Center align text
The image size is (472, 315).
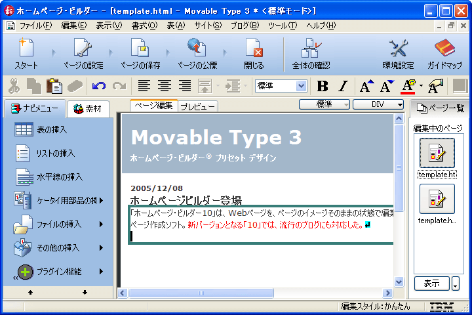click(x=165, y=86)
